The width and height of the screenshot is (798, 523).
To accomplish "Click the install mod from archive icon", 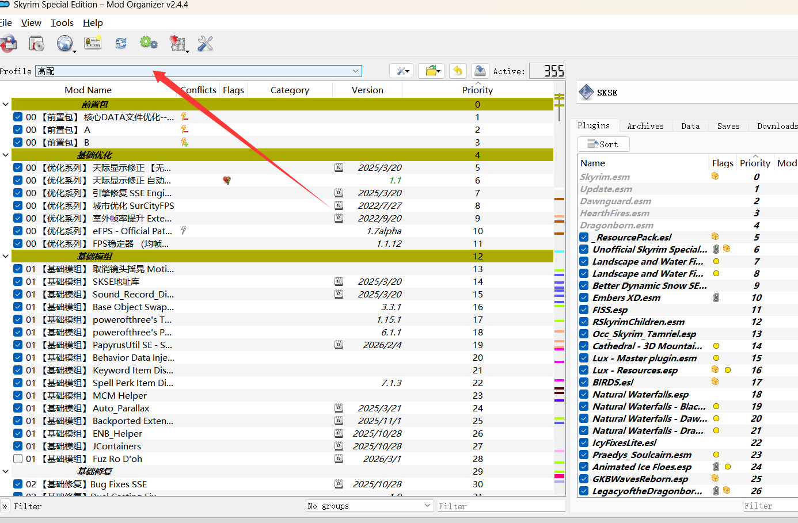I will [x=37, y=44].
